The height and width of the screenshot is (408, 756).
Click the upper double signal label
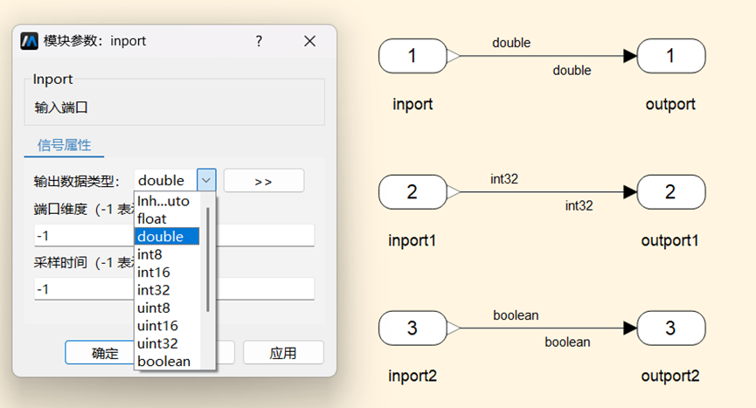tap(511, 43)
